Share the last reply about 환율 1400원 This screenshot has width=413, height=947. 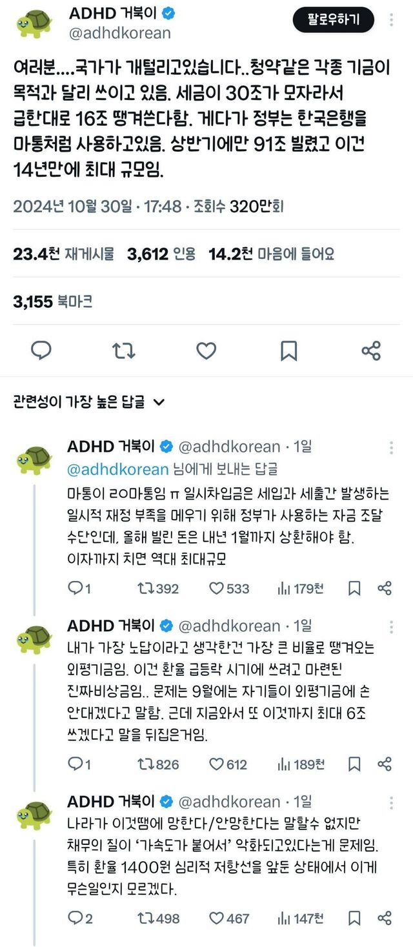click(x=385, y=917)
